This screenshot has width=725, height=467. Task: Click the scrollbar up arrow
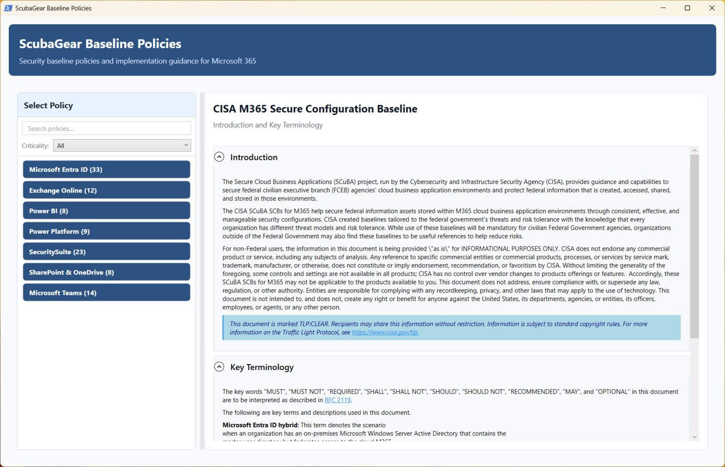(695, 150)
